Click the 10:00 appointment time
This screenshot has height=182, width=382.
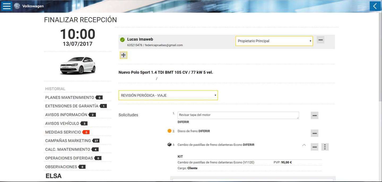78,34
